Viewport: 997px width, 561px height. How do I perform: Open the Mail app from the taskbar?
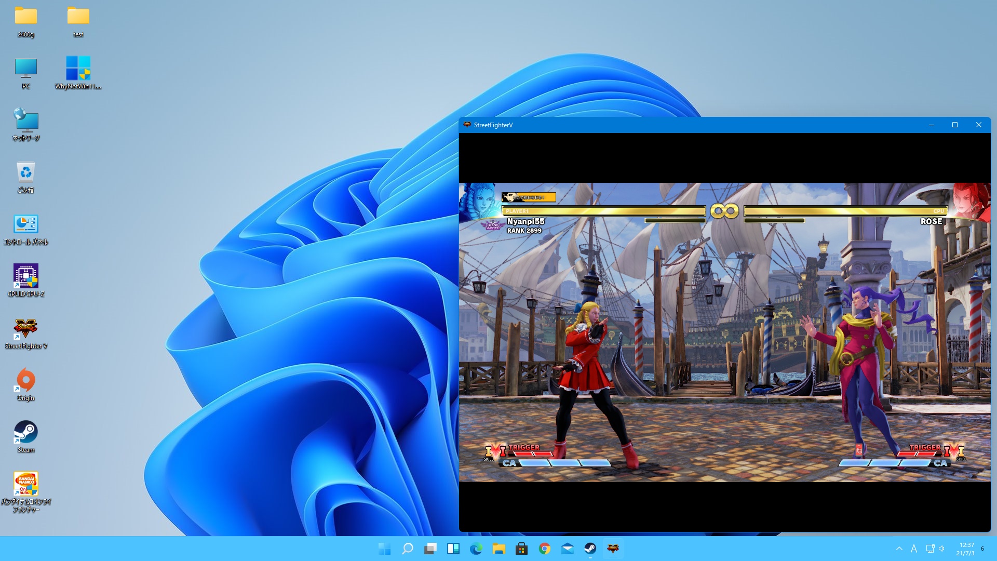tap(568, 549)
